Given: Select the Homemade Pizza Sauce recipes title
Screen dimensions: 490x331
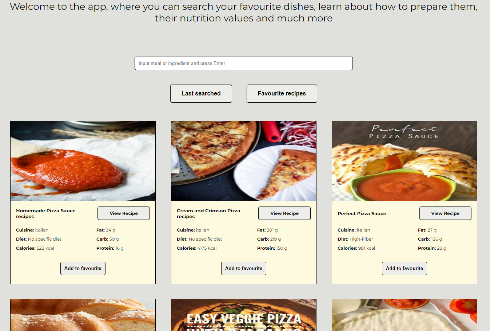Looking at the screenshot, I should pyautogui.click(x=45, y=213).
